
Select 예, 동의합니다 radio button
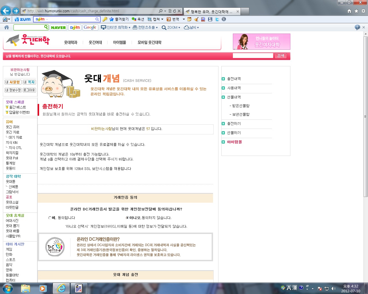click(x=50, y=218)
